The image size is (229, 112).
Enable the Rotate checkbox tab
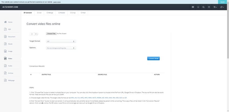tap(62, 12)
